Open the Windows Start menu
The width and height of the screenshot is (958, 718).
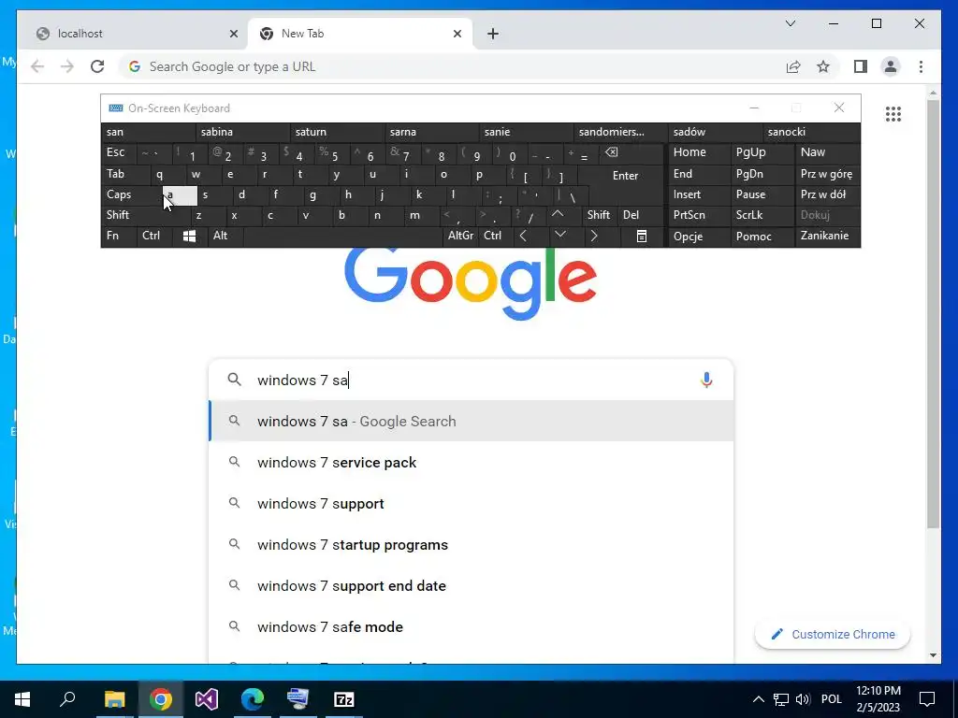[x=22, y=699]
